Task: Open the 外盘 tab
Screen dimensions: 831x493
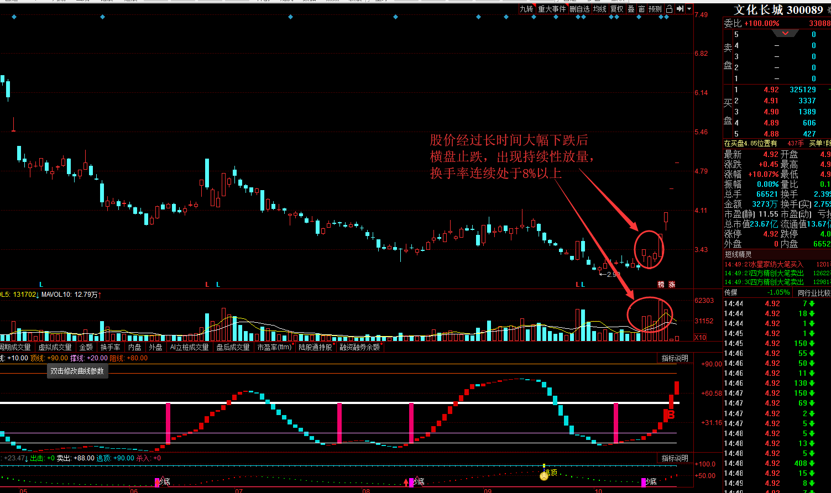Action: (156, 347)
